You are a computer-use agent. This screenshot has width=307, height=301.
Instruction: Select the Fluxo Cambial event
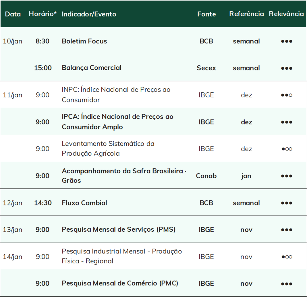84,203
